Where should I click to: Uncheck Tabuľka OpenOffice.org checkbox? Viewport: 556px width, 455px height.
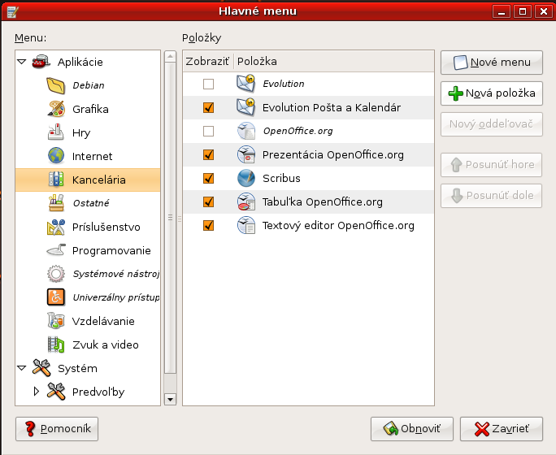(x=208, y=201)
